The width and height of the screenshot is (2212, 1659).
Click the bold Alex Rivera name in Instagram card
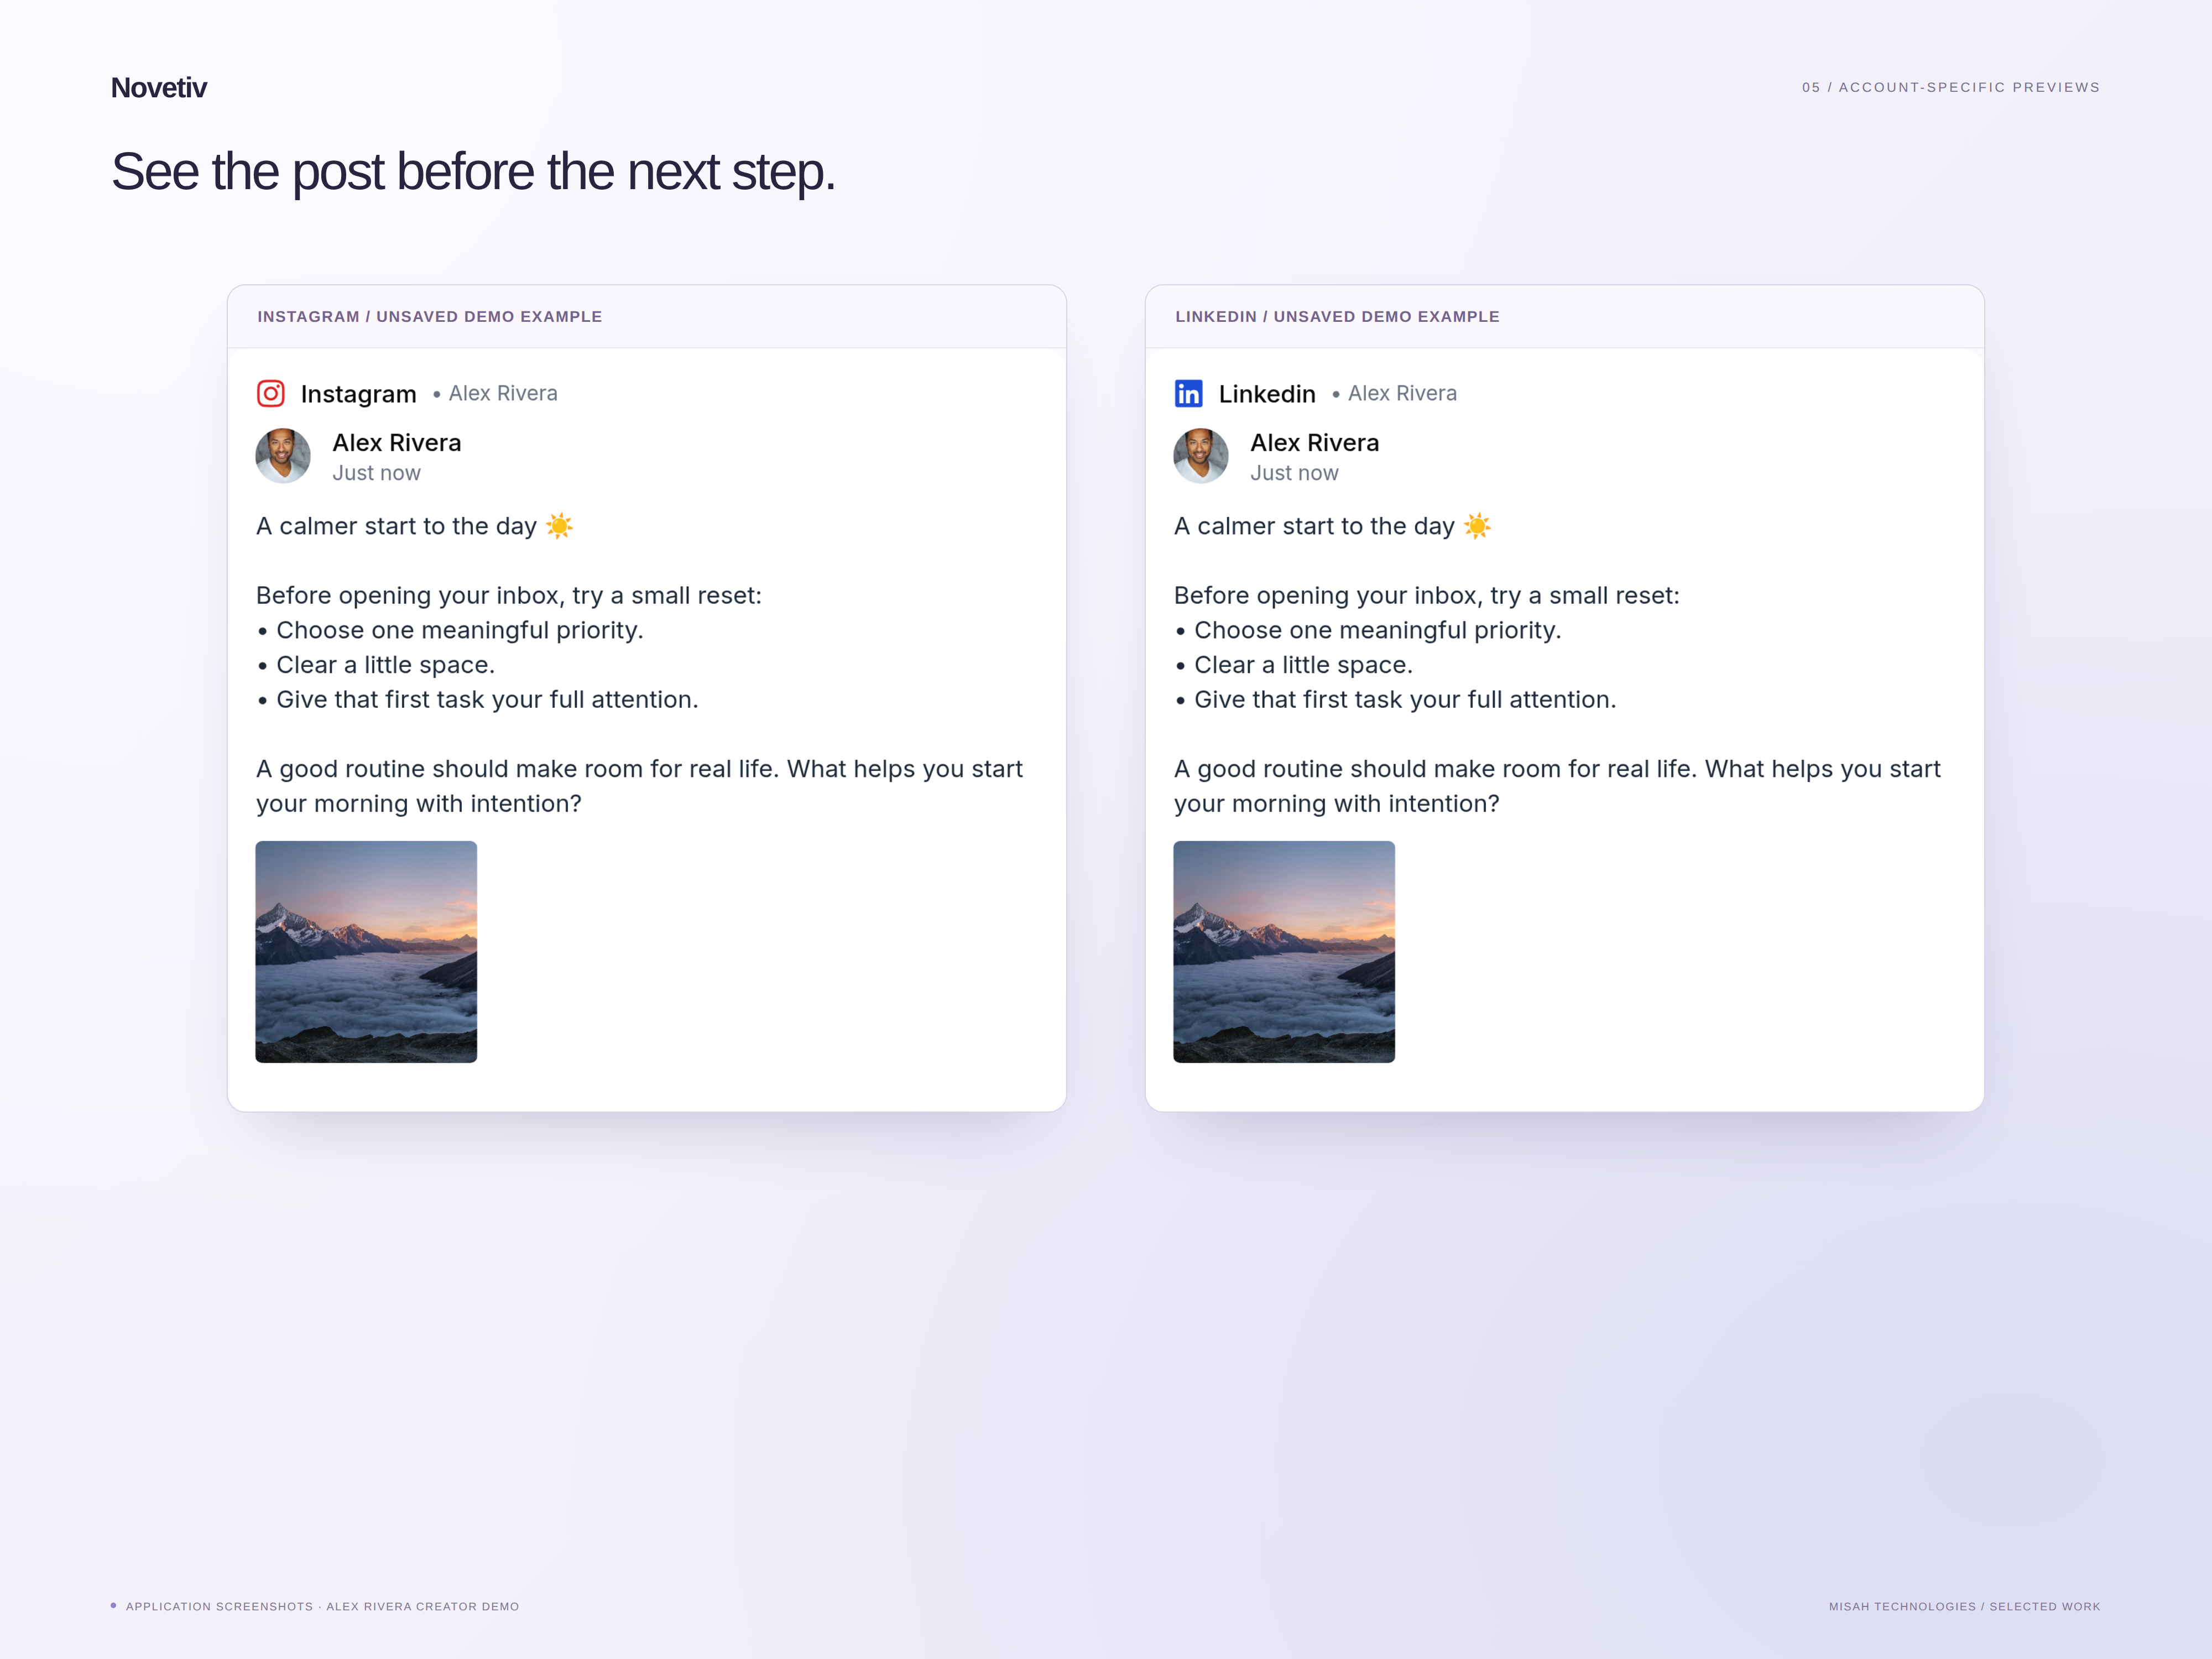click(397, 442)
